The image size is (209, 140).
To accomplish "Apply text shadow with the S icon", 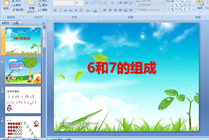I will coord(76,10).
